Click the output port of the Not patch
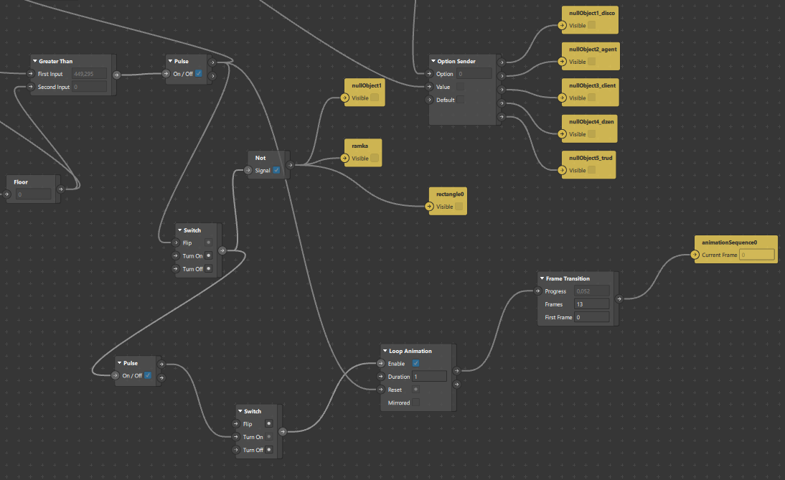This screenshot has height=480, width=785. coord(290,165)
